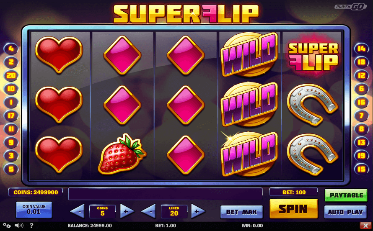Open the green PAYTABLE button
This screenshot has width=373, height=231.
(x=346, y=195)
